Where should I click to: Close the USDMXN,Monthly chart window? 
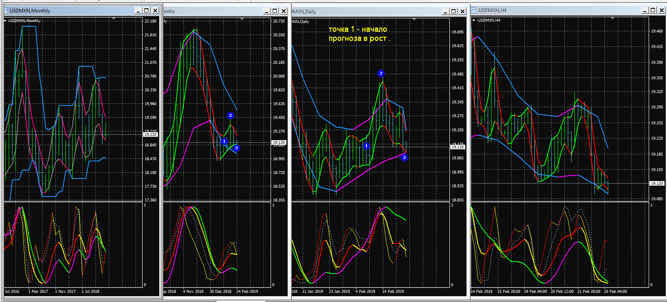pyautogui.click(x=155, y=11)
